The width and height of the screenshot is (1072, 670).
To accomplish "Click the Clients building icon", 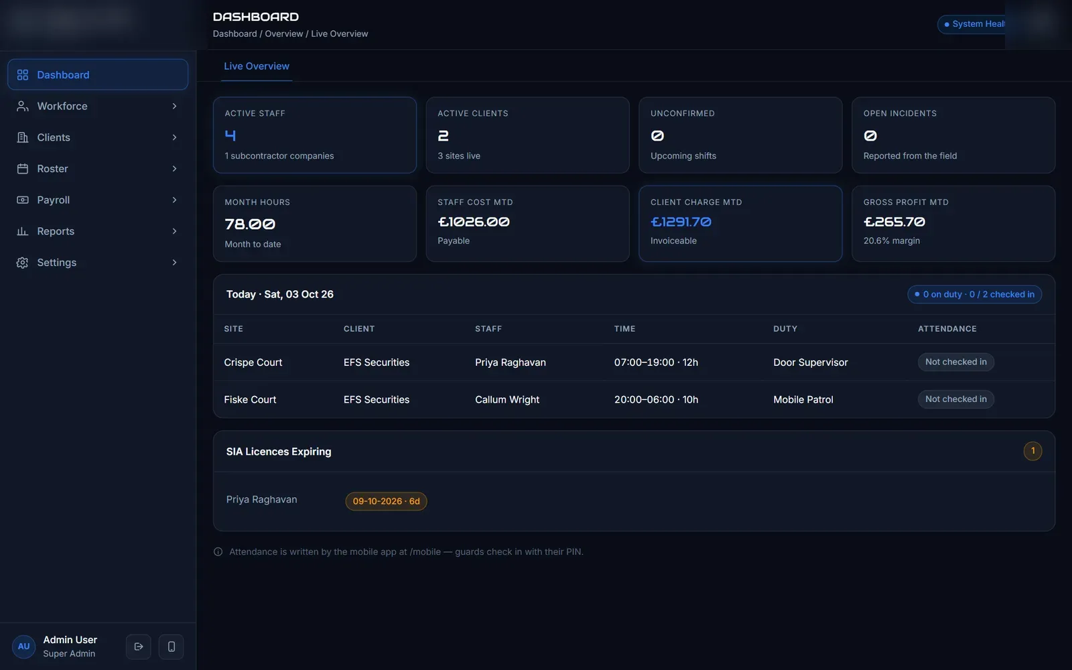I will pos(23,137).
